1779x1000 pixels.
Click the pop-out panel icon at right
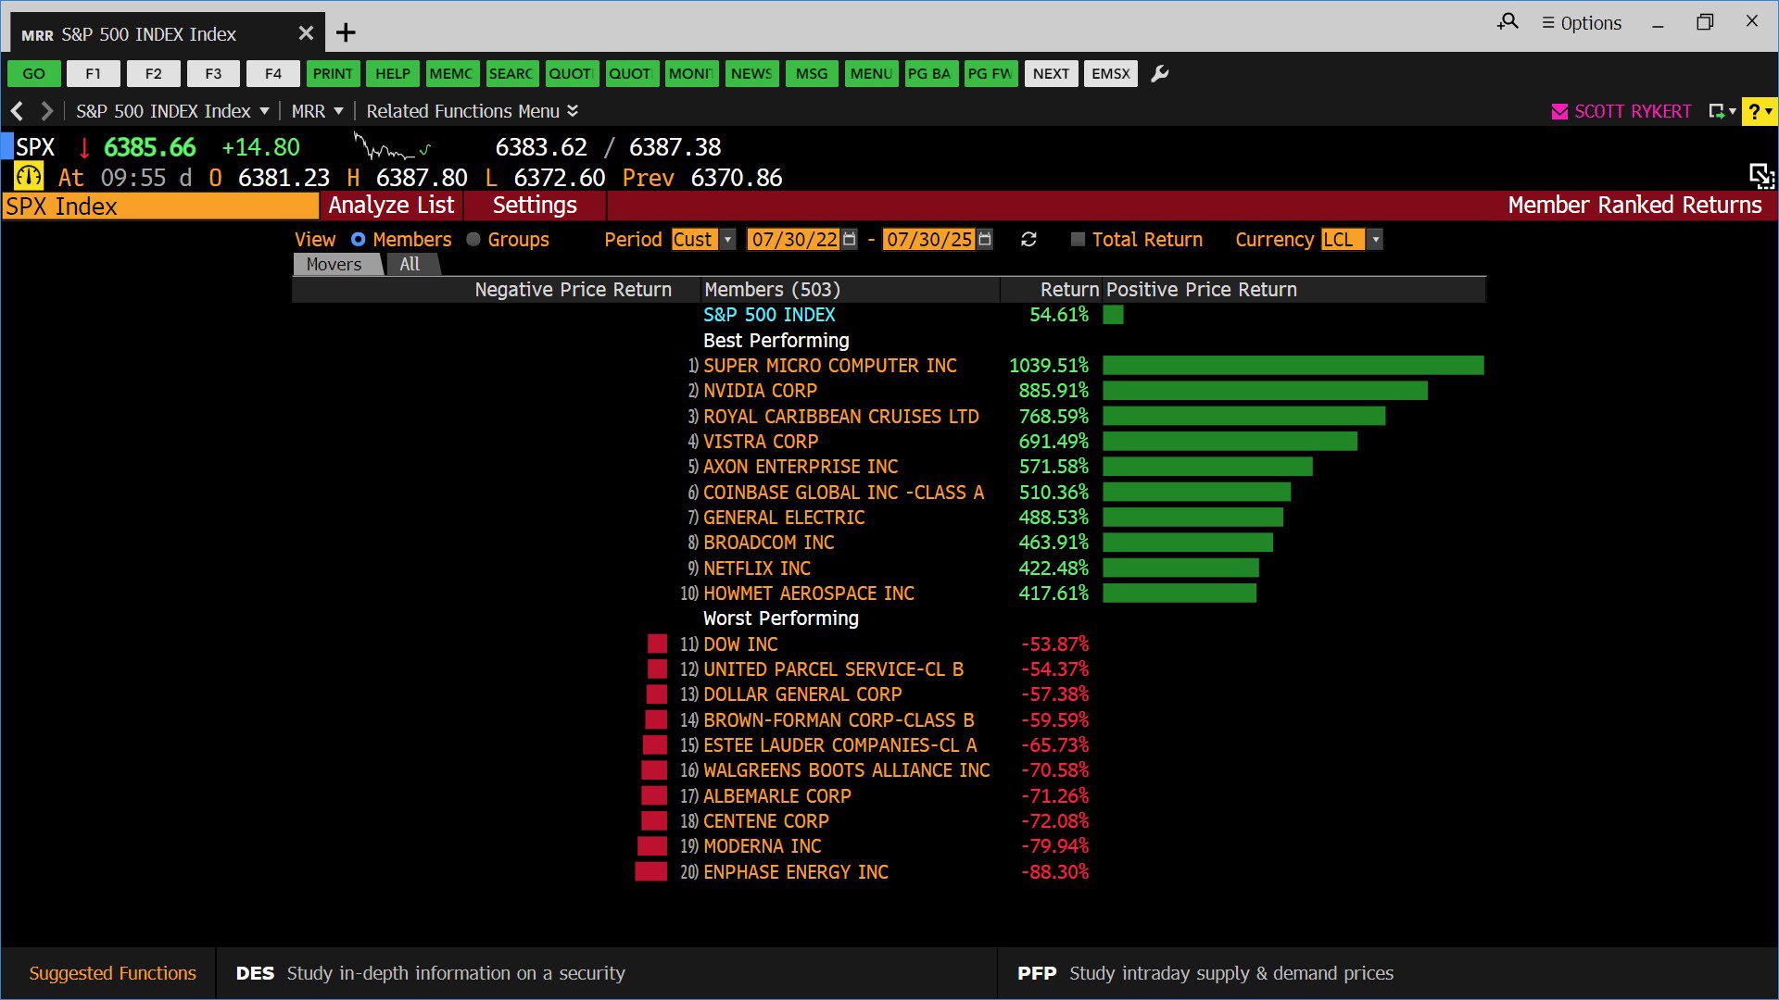(x=1760, y=176)
